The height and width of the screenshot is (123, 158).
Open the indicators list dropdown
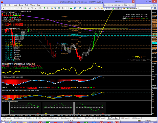click(x=71, y=8)
